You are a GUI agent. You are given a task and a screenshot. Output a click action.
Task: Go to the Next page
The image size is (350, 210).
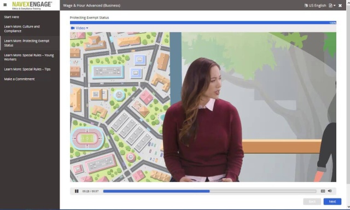(x=332, y=201)
